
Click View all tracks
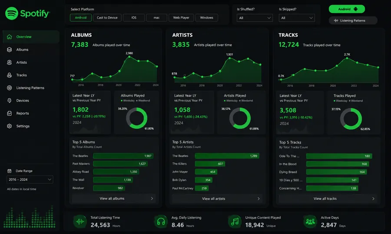[328, 199]
